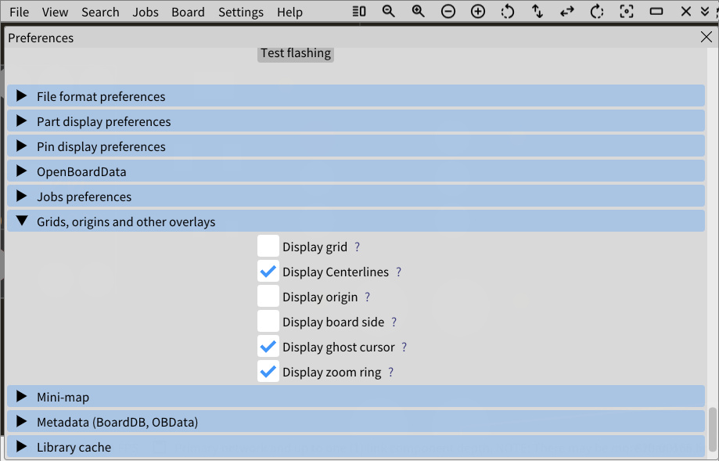Click the zoom in magnifier icon
Image resolution: width=719 pixels, height=461 pixels.
(x=419, y=12)
